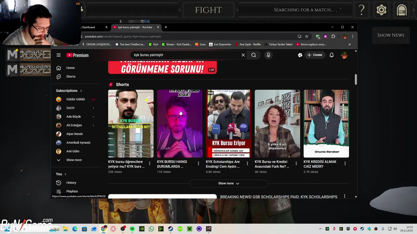The height and width of the screenshot is (234, 417).
Task: Open Microsoft Edge from the taskbar
Action: [x=75, y=229]
